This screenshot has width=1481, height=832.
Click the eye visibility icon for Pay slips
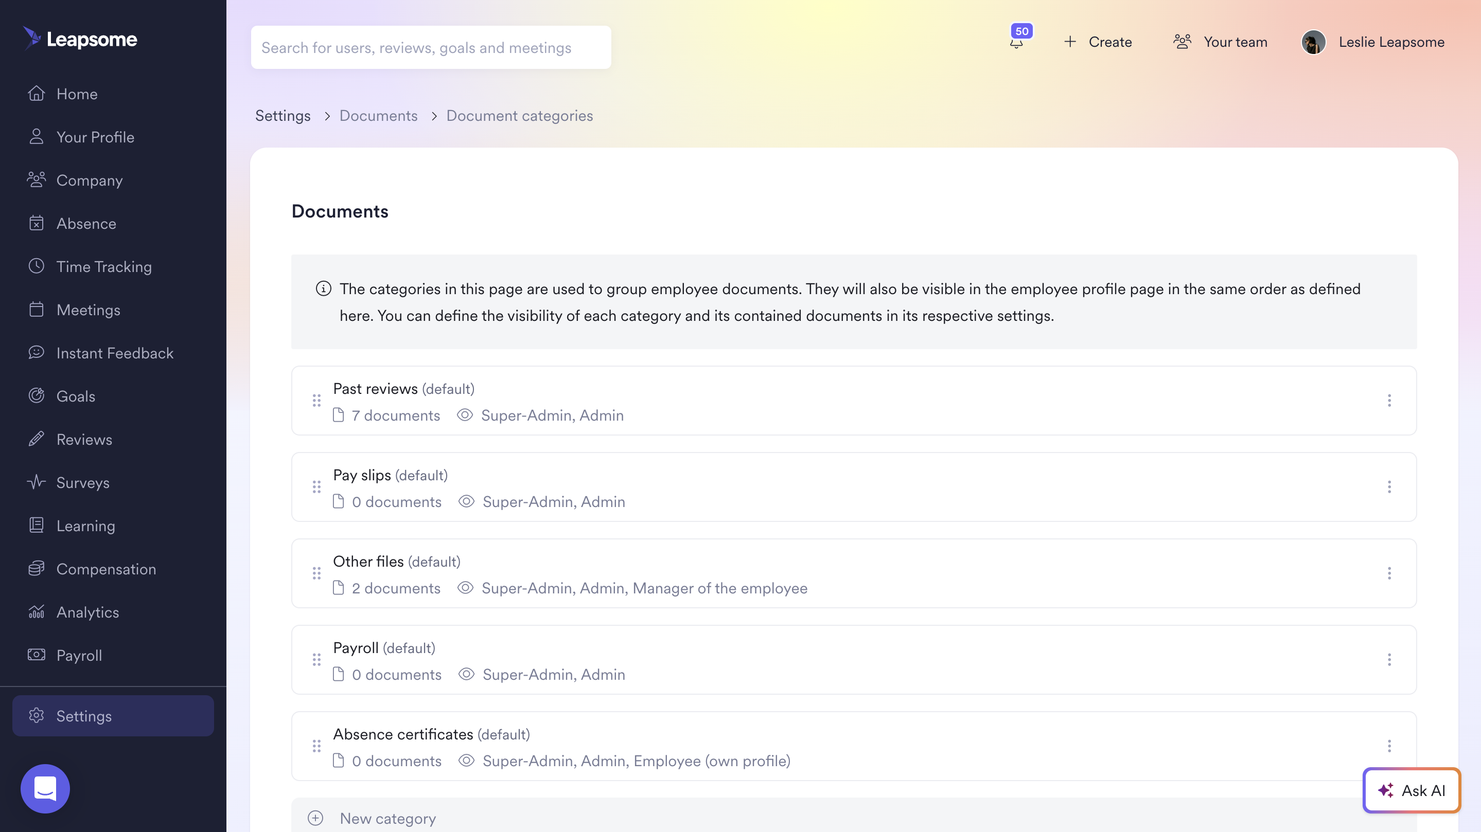(x=466, y=501)
